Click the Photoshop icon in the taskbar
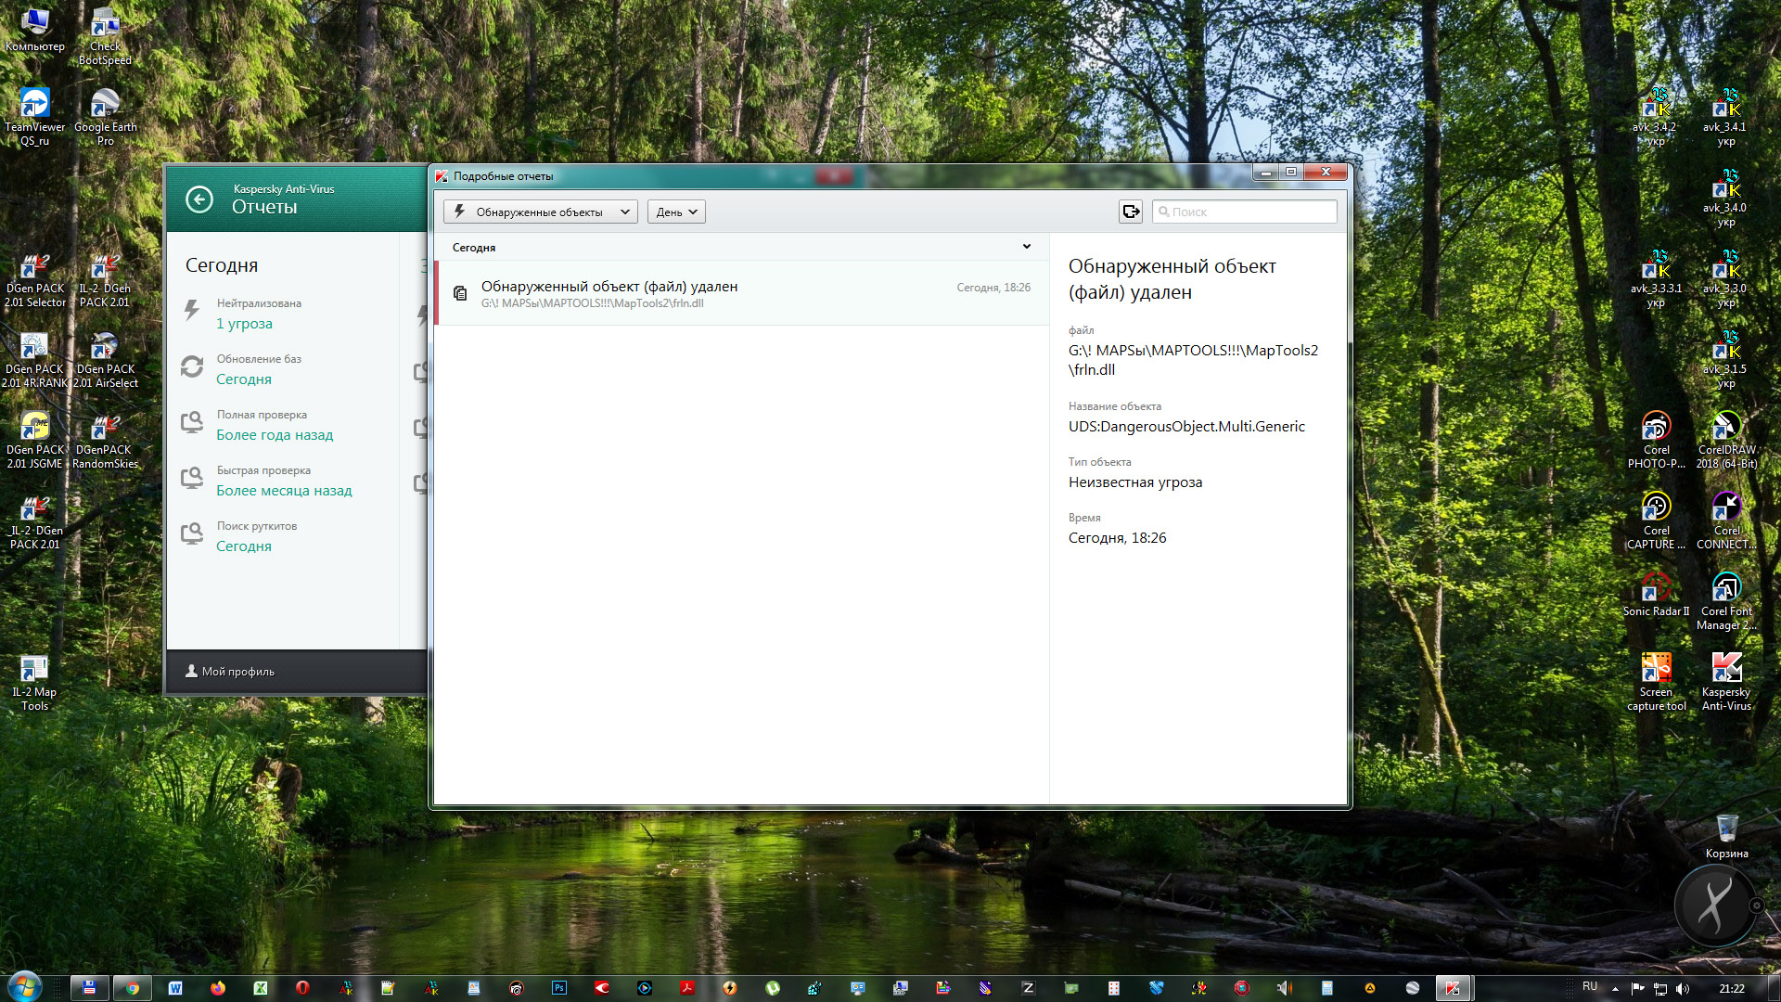The height and width of the screenshot is (1002, 1781). click(559, 988)
